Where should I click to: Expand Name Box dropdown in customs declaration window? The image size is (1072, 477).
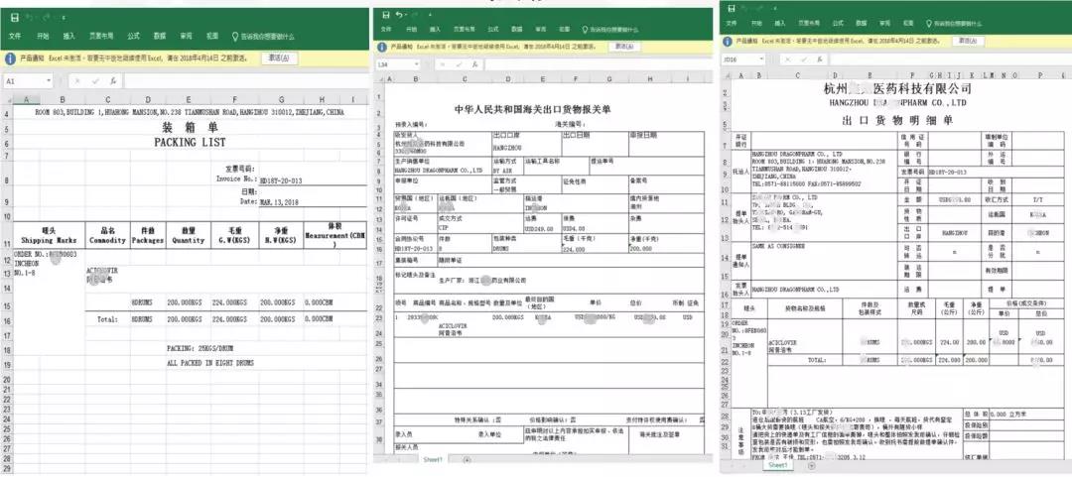coord(416,64)
